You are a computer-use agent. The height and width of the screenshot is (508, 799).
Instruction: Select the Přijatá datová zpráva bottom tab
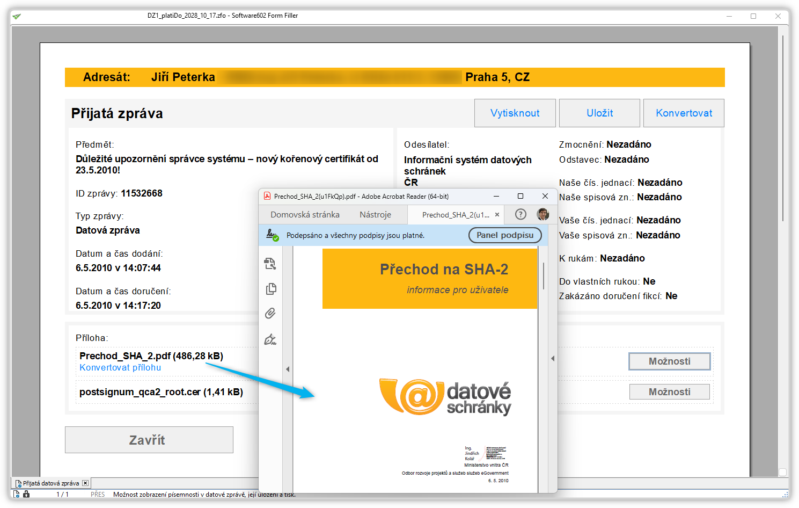[x=51, y=483]
